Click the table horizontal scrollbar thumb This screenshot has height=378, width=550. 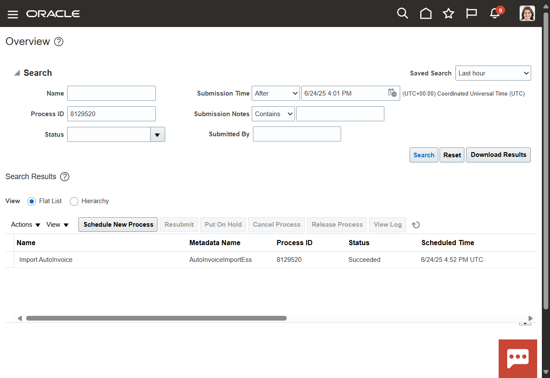coord(156,318)
